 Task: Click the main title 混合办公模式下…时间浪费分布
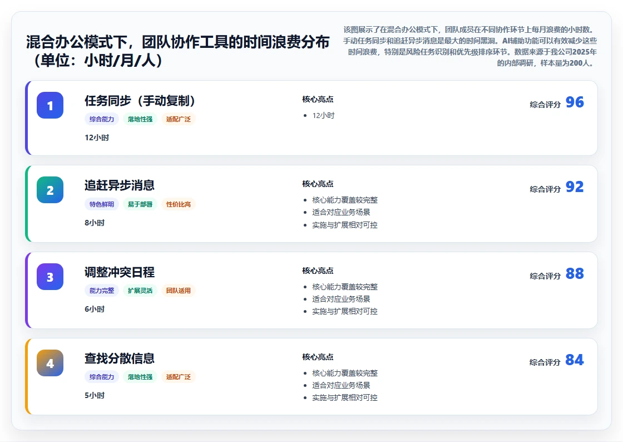pyautogui.click(x=178, y=51)
